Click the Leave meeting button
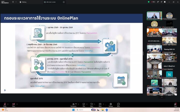Image resolution: width=180 pixels, height=112 pixels. 175,105
